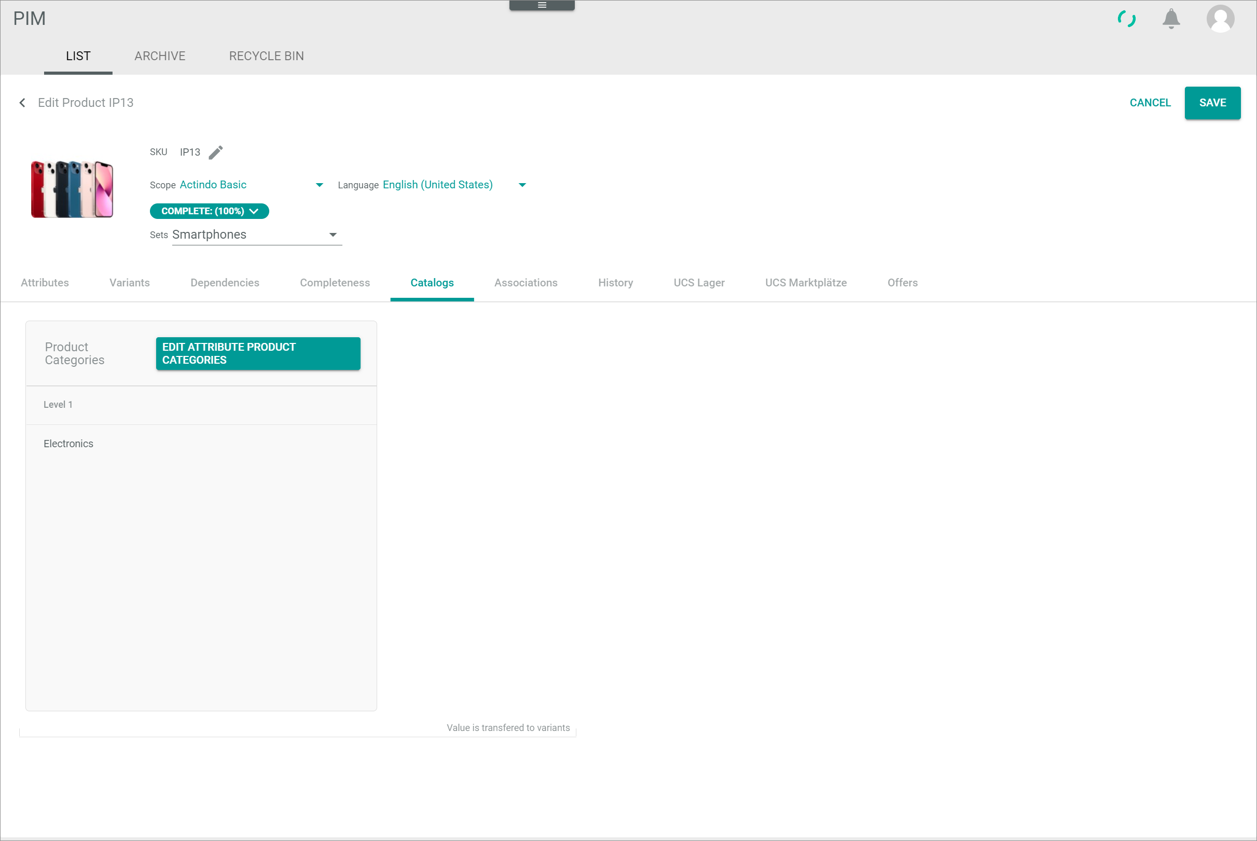Edit the SKU with the pencil icon
Image resolution: width=1257 pixels, height=841 pixels.
pos(216,153)
